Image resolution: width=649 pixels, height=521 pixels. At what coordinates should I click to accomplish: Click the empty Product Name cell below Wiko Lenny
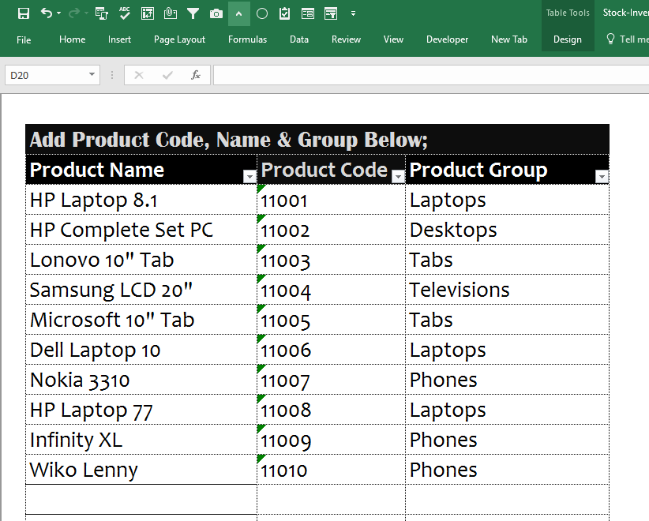point(141,500)
